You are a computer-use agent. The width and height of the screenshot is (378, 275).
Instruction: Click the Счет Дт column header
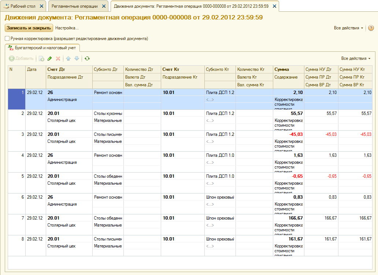(69, 69)
